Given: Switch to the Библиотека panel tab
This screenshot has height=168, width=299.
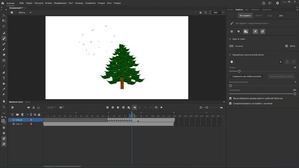Looking at the screenshot, I should (267, 9).
